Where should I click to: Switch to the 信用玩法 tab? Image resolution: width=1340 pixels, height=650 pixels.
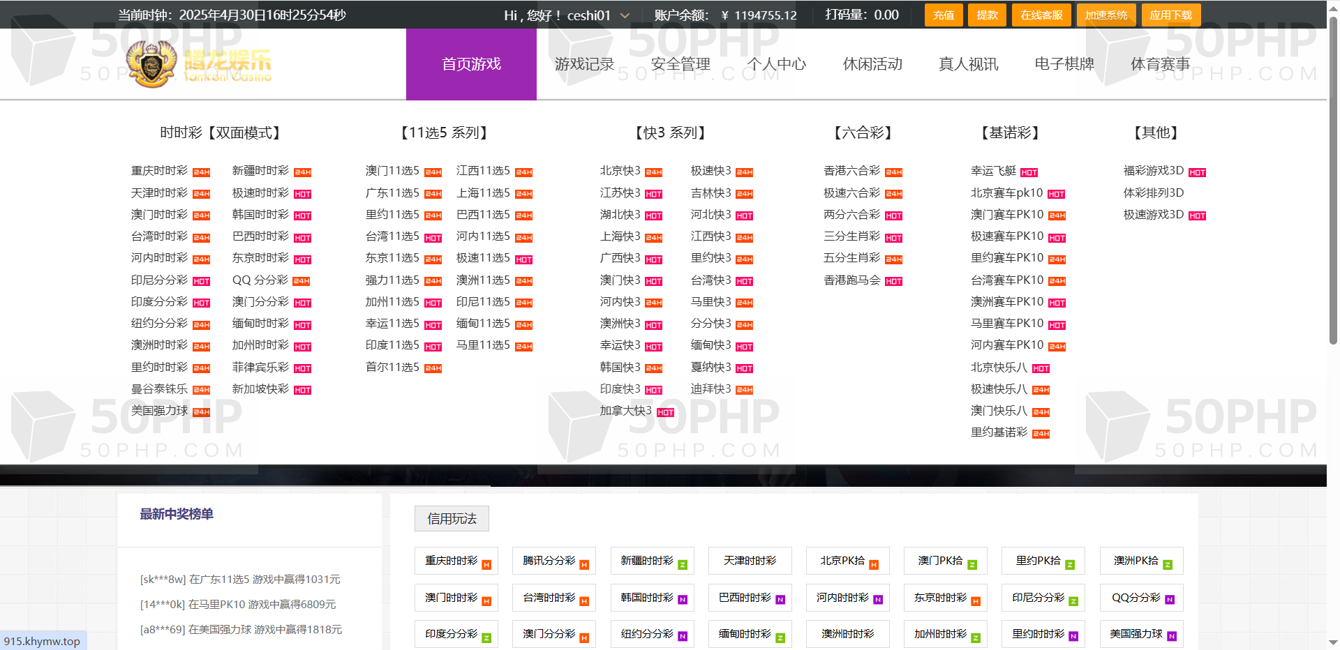(x=452, y=519)
